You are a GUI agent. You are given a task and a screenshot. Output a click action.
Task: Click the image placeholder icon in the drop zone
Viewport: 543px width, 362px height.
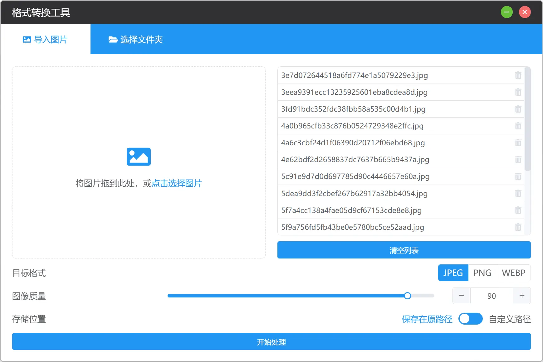coord(138,157)
